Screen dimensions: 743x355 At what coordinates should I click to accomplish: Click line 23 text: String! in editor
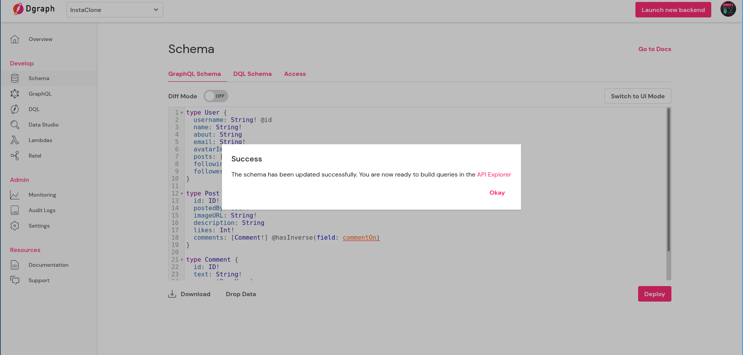(217, 274)
